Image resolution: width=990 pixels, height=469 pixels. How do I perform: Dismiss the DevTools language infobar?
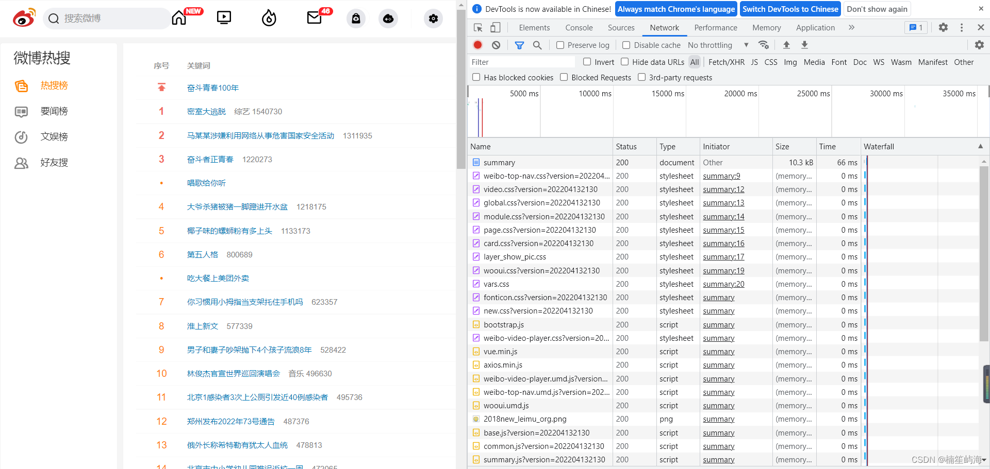[x=981, y=9]
